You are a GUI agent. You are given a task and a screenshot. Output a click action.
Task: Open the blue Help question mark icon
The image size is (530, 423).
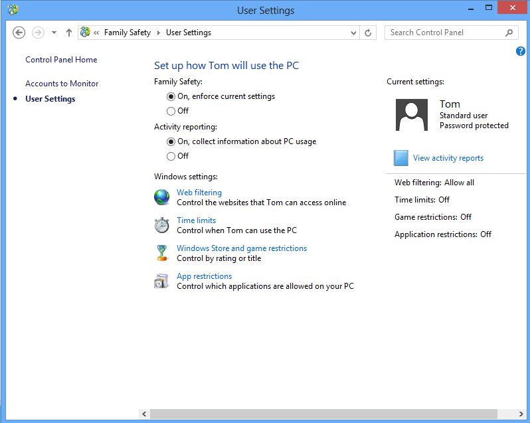[x=521, y=51]
